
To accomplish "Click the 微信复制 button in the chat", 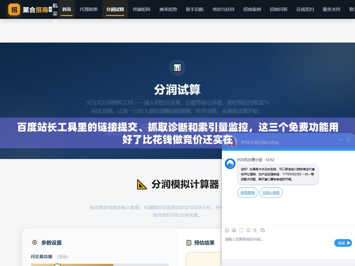I will point(247,192).
